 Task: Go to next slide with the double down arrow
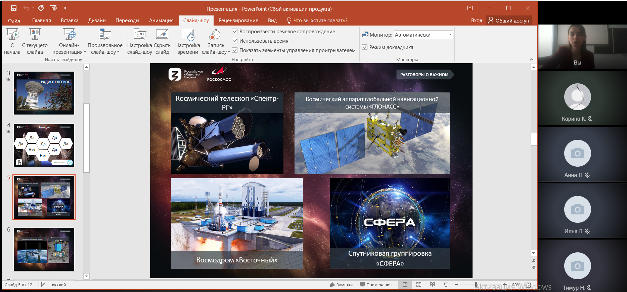pos(534,267)
